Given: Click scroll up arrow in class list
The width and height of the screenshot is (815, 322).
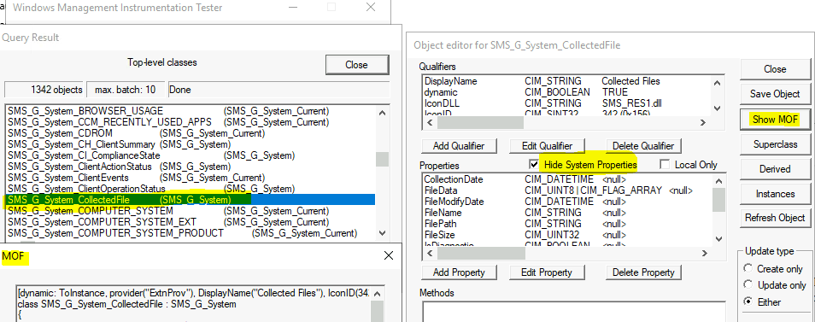Looking at the screenshot, I should (x=382, y=113).
